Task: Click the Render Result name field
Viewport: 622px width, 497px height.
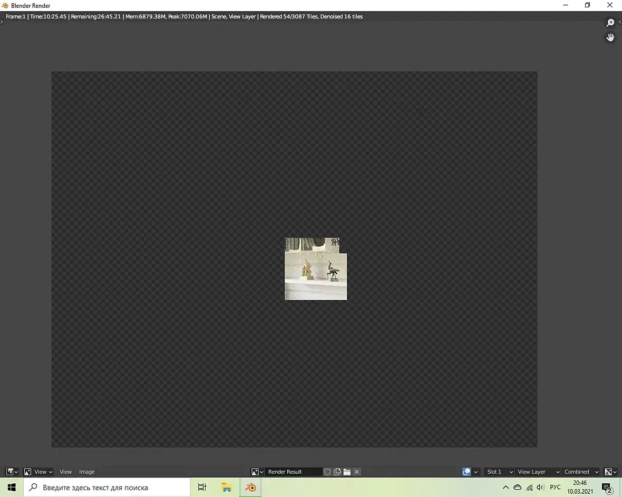Action: 294,472
